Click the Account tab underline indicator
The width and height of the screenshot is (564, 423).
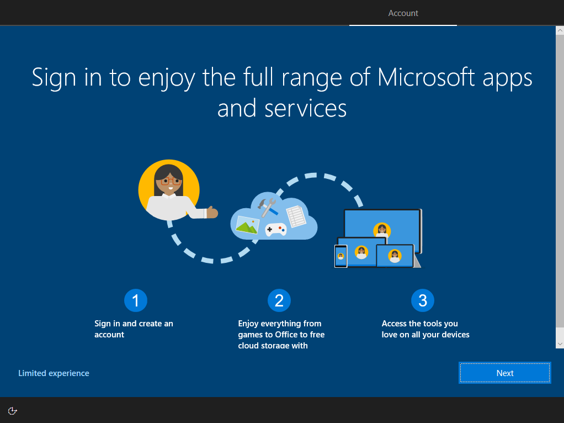click(403, 25)
